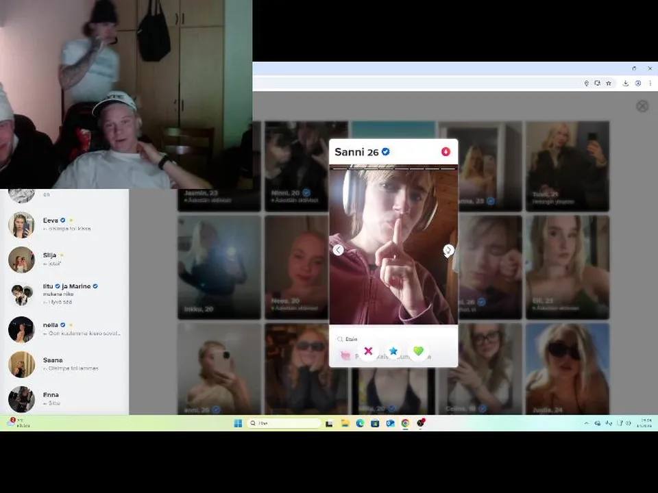The width and height of the screenshot is (658, 493).
Task: Switch to Chrome via taskbar icon
Action: (405, 423)
